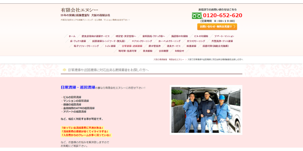Image resolution: width=303 pixels, height=151 pixels.
Task: Click the flower icon beside page heading
Action: click(x=64, y=70)
